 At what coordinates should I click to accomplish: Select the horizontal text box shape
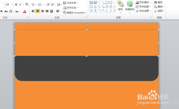(91, 3)
